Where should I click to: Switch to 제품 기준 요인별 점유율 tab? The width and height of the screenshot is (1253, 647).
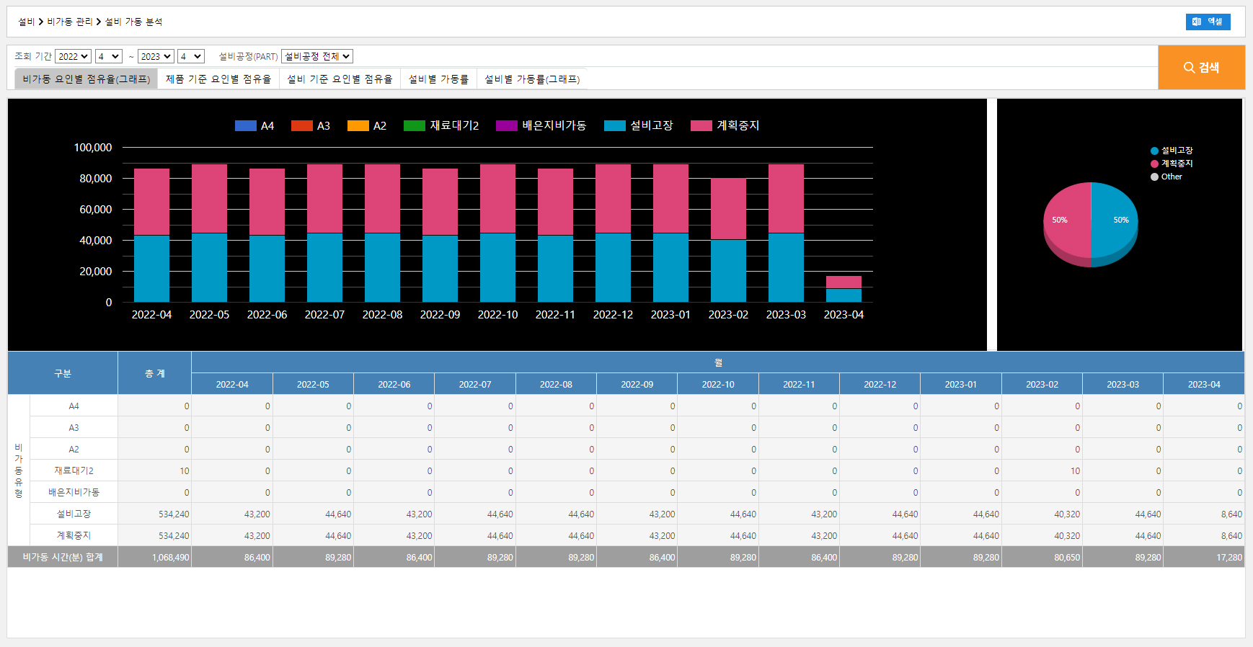[x=218, y=79]
